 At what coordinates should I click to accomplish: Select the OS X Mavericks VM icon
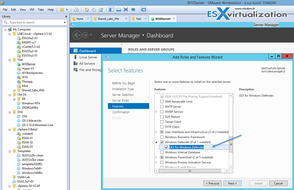[19, 121]
